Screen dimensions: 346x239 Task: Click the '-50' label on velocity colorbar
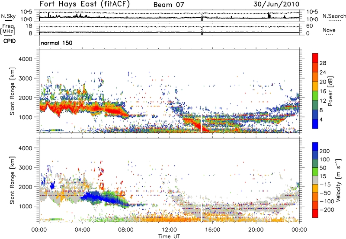(x=325, y=193)
